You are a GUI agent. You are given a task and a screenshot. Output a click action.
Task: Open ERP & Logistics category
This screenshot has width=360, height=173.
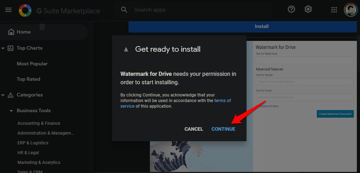(33, 143)
